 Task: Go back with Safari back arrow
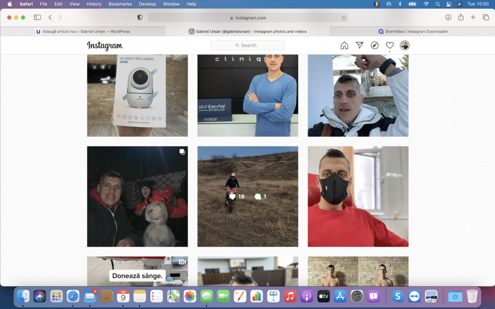point(50,17)
